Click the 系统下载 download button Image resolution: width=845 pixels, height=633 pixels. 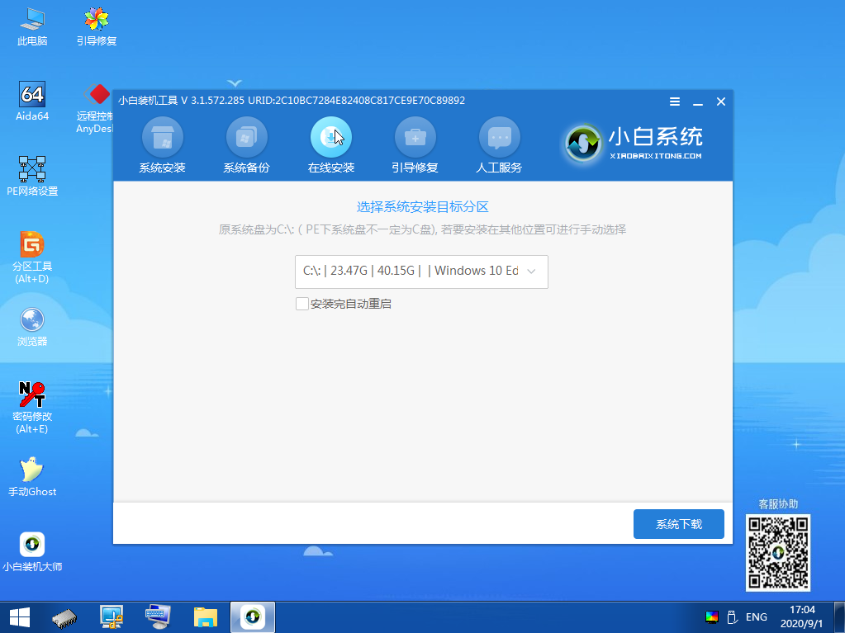pos(678,524)
